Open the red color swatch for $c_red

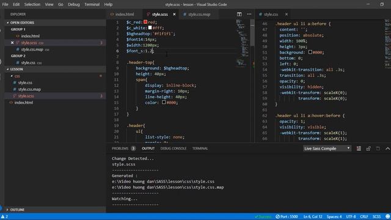click(145, 22)
